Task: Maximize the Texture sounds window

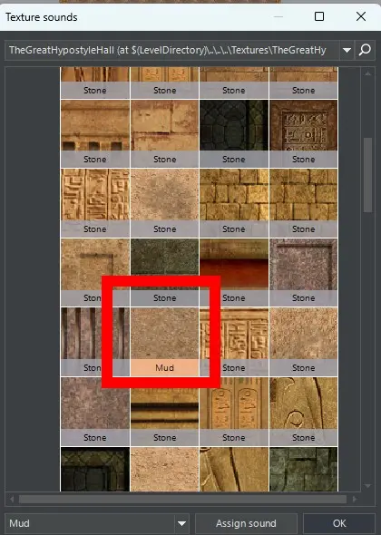Action: pos(319,16)
